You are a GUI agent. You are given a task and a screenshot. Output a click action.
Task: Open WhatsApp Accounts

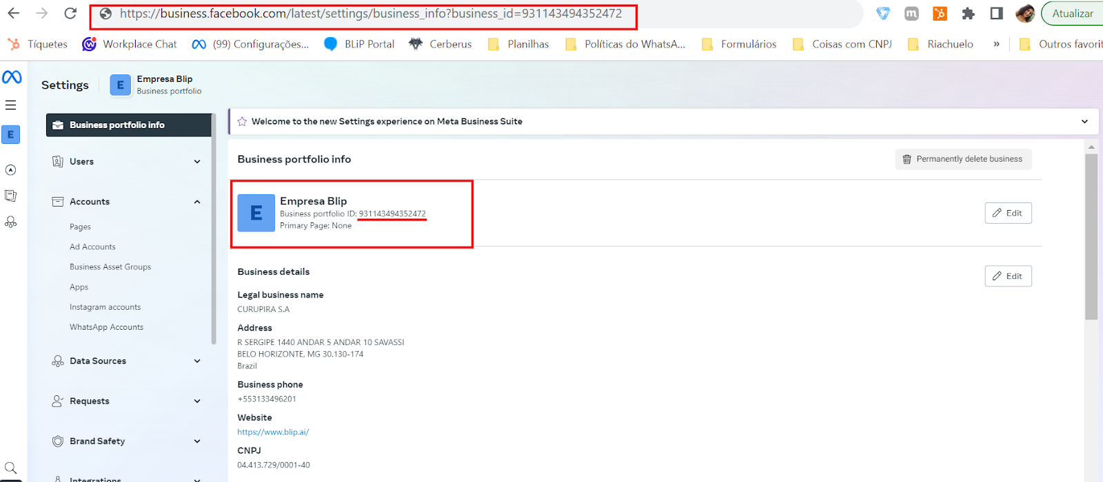tap(106, 327)
